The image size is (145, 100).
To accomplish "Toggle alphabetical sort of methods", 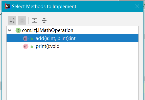I will 12,21.
